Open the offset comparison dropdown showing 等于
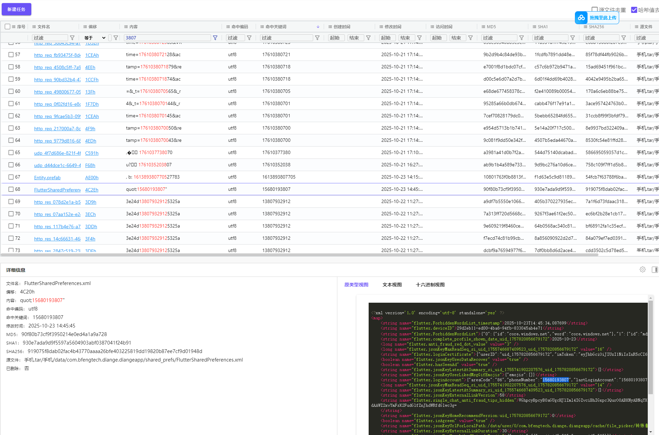 tap(95, 38)
